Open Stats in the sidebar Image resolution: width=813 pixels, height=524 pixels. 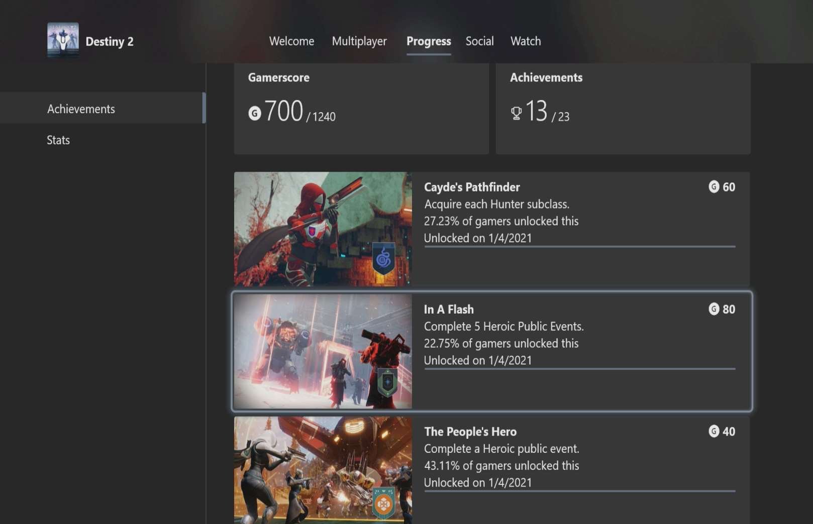click(103, 140)
